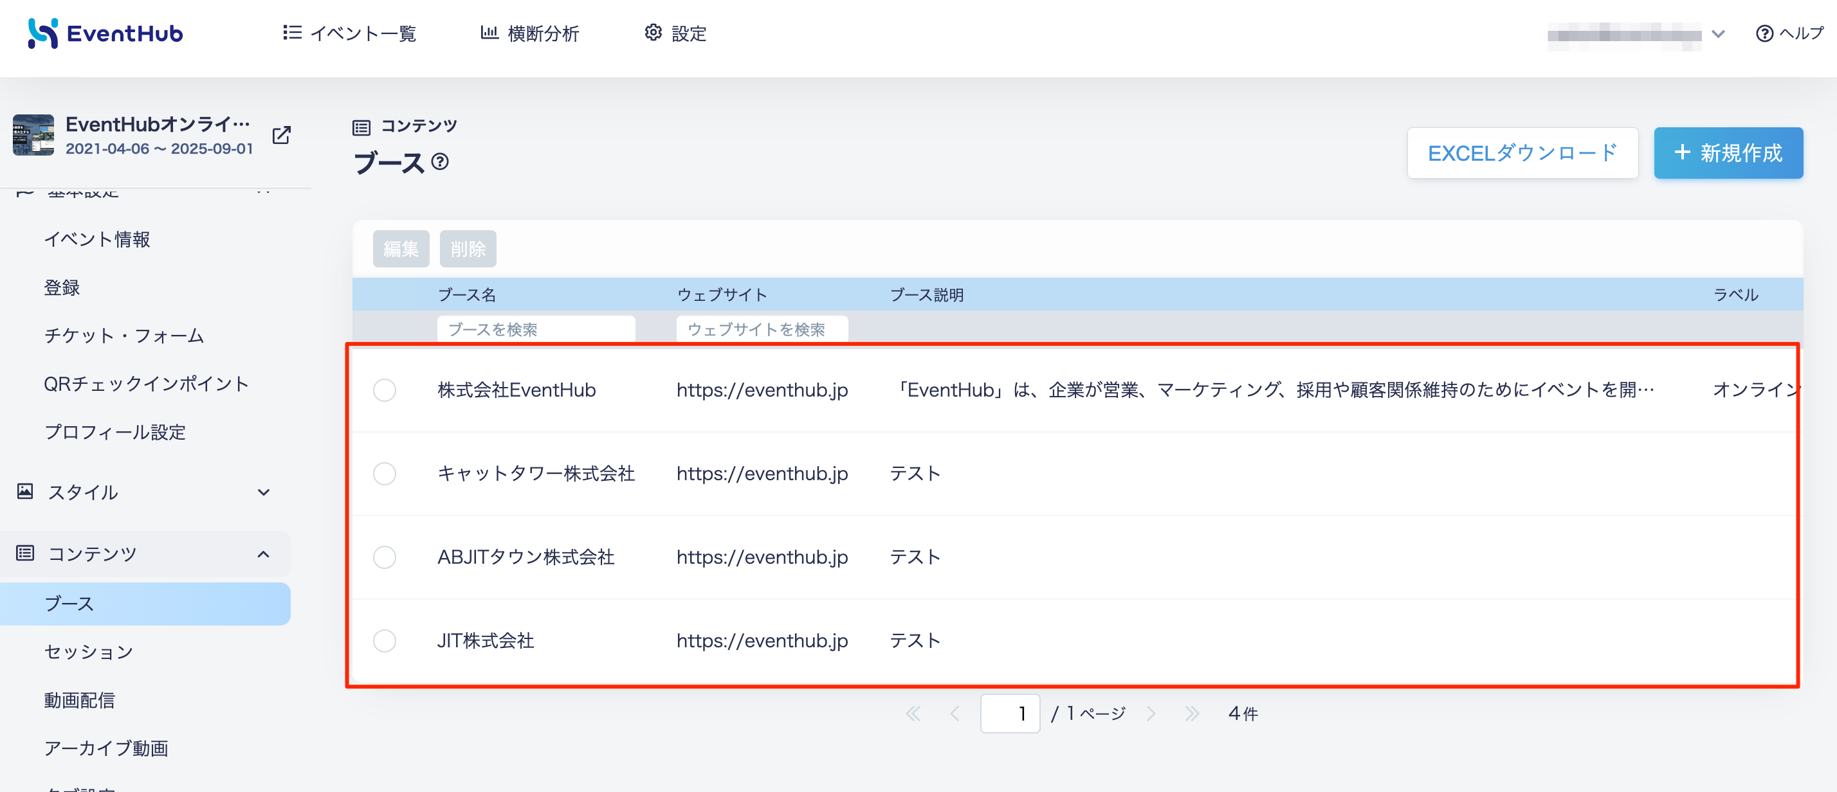Open イベント一覧 in top navigation
This screenshot has height=792, width=1837.
349,33
